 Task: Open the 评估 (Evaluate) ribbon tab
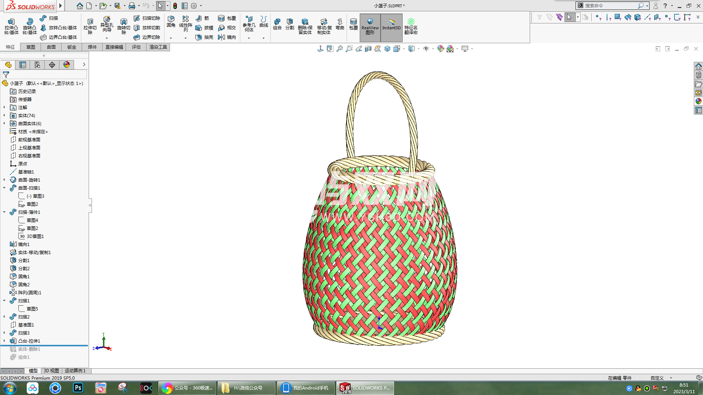[136, 47]
